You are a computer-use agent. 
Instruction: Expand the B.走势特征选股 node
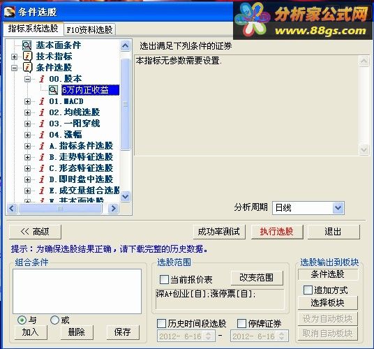pyautogui.click(x=27, y=158)
